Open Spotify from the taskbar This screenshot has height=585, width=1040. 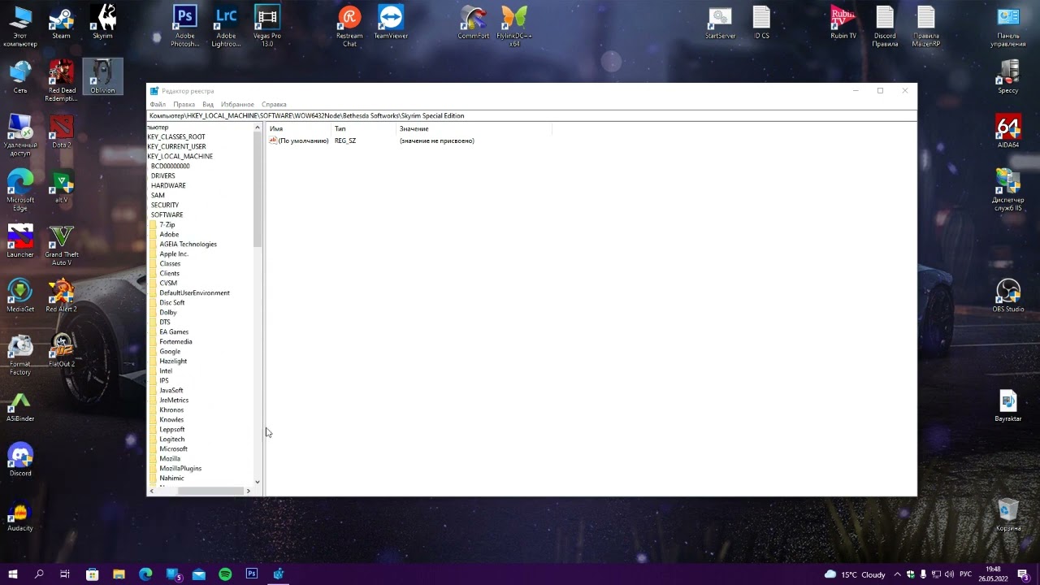tap(225, 574)
